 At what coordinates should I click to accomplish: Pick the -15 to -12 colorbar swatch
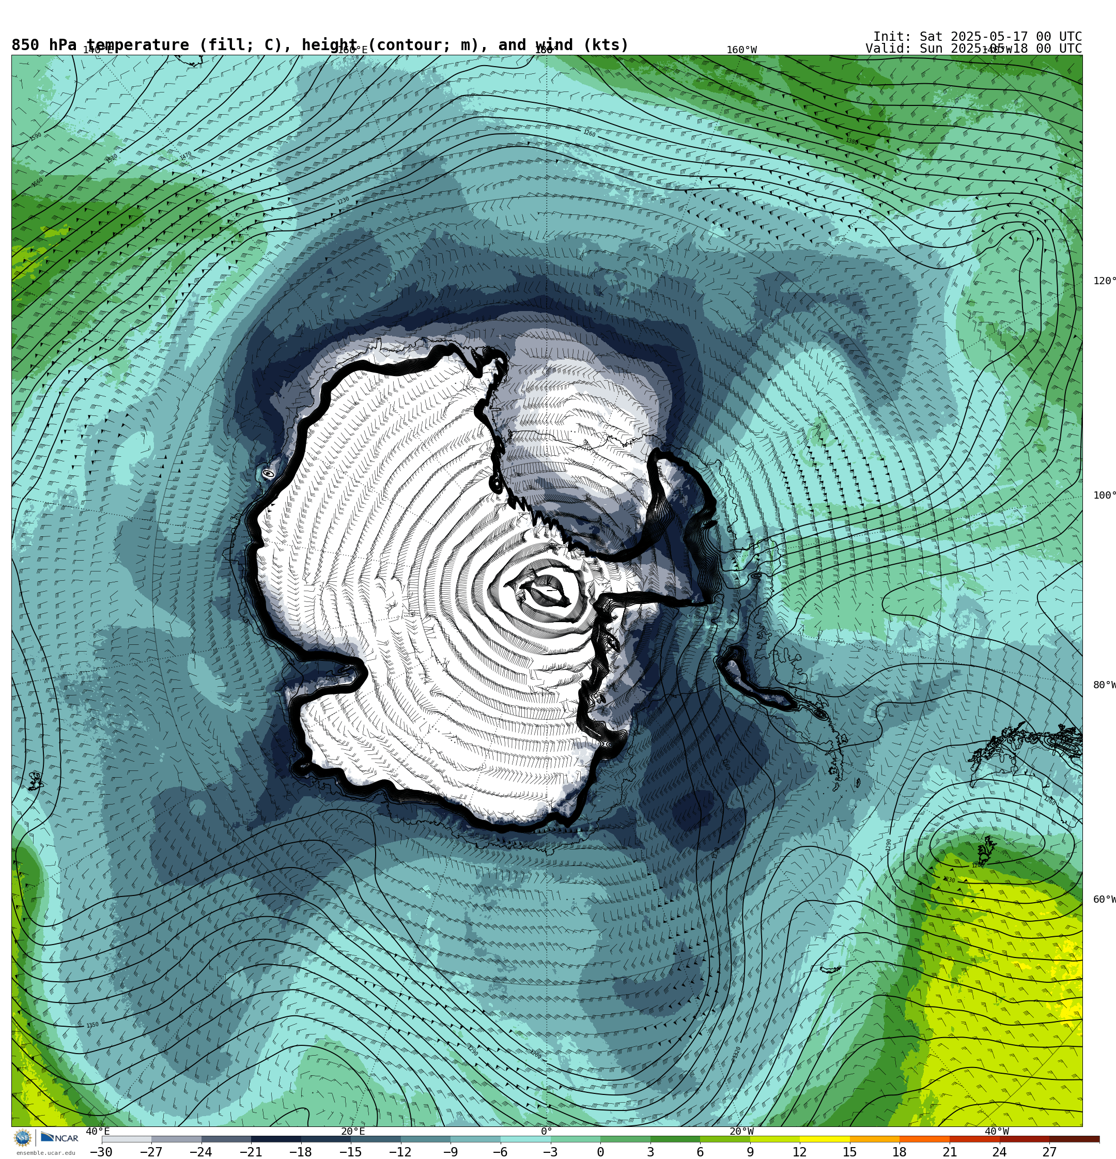[376, 1139]
